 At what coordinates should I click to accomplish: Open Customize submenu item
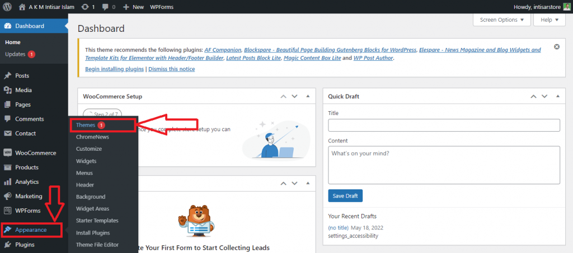pos(89,149)
